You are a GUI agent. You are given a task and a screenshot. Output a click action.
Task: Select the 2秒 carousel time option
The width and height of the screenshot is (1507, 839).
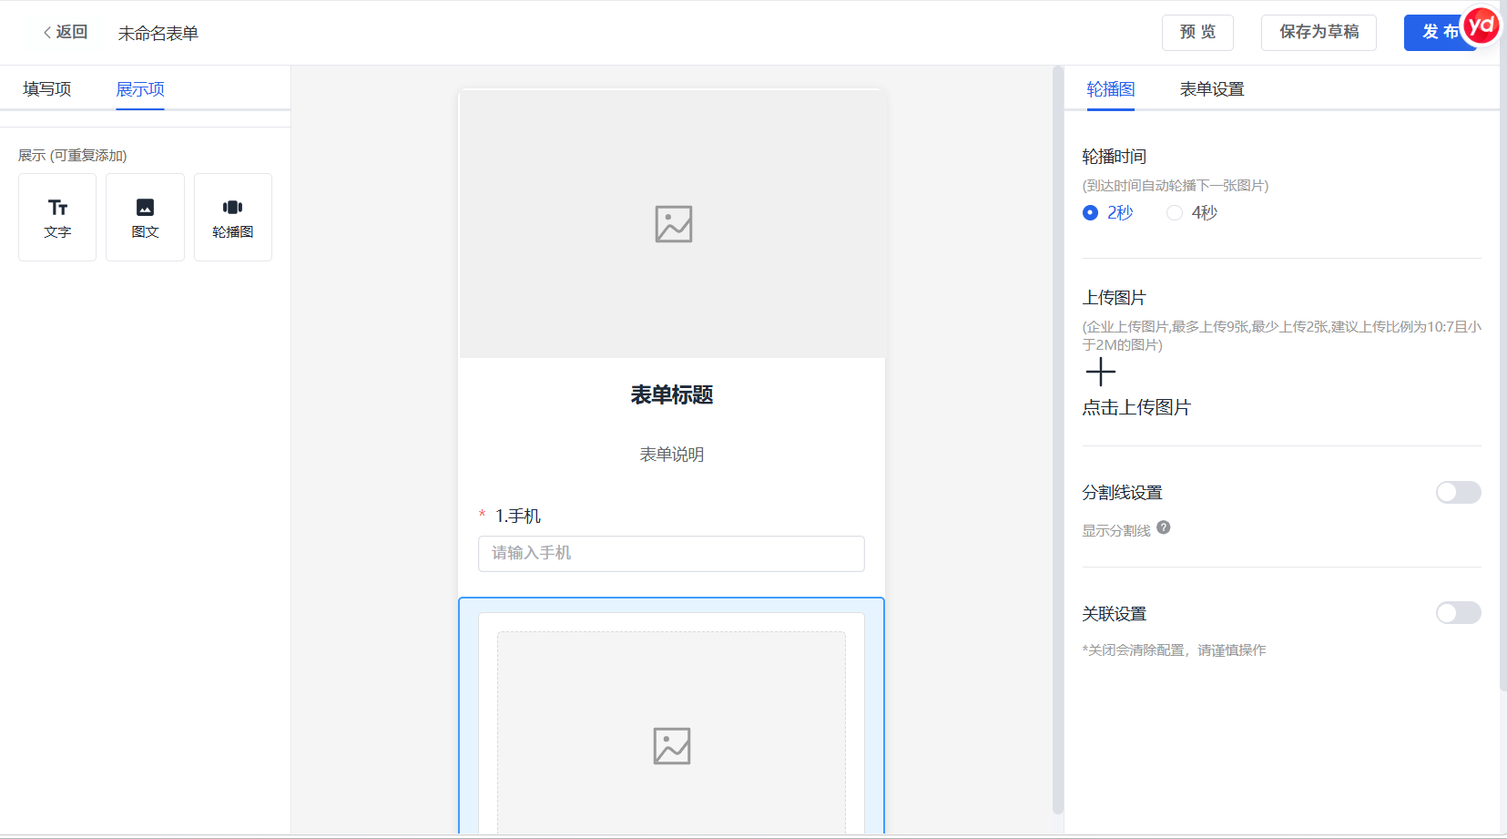pyautogui.click(x=1108, y=212)
